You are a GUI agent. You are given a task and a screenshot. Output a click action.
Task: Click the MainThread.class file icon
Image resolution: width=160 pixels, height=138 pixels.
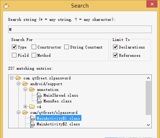tap(39, 95)
